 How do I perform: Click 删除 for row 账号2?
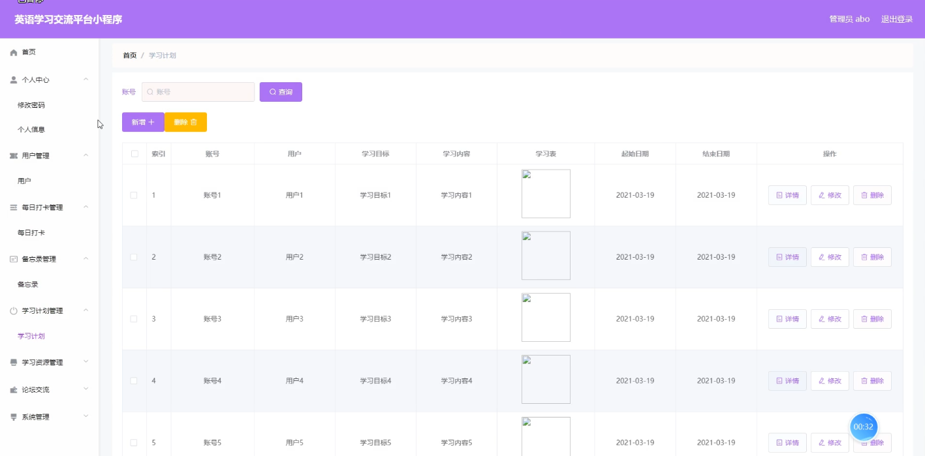872,257
